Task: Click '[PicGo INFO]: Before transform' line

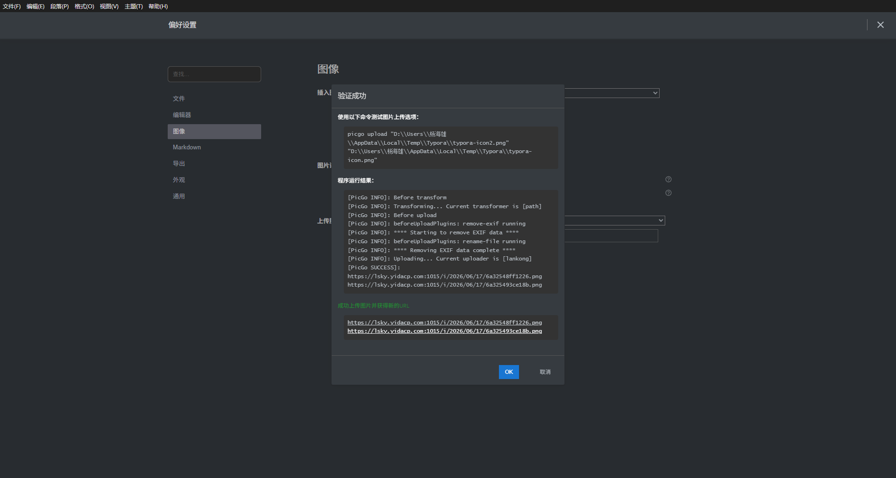Action: click(x=397, y=197)
